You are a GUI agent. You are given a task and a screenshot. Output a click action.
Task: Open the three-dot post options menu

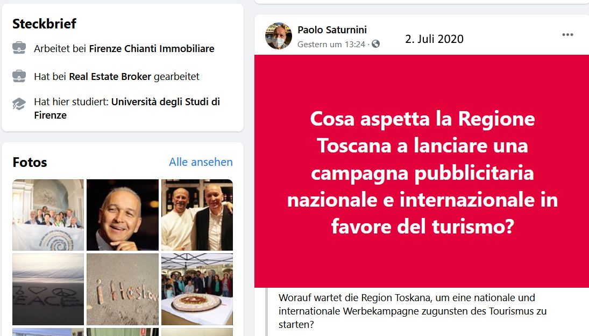(567, 34)
